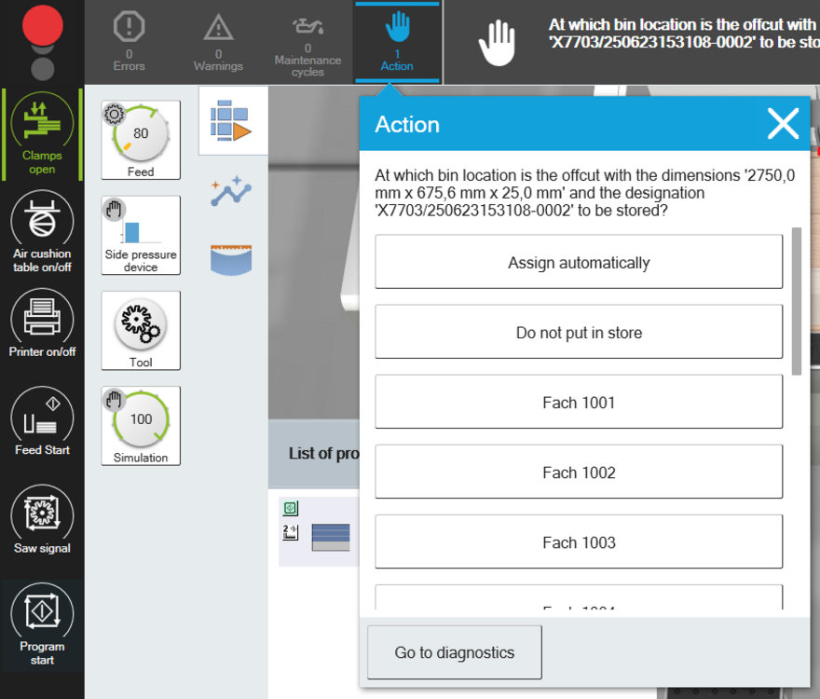The height and width of the screenshot is (699, 820).
Task: Click the Feed Start icon
Action: pyautogui.click(x=42, y=421)
